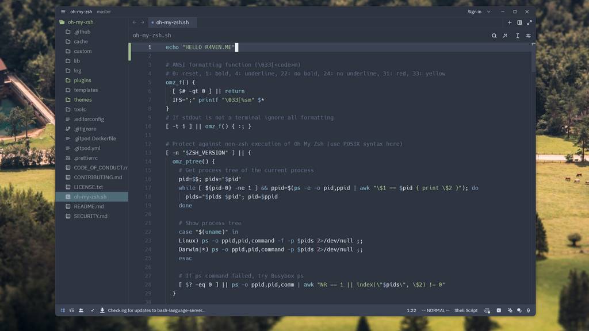
Task: Expand the themes folder
Action: [x=82, y=99]
